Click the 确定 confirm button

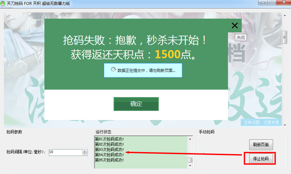tap(136, 104)
